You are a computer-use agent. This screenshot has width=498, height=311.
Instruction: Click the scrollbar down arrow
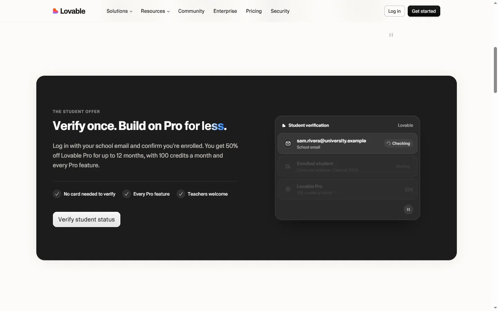pos(495,308)
